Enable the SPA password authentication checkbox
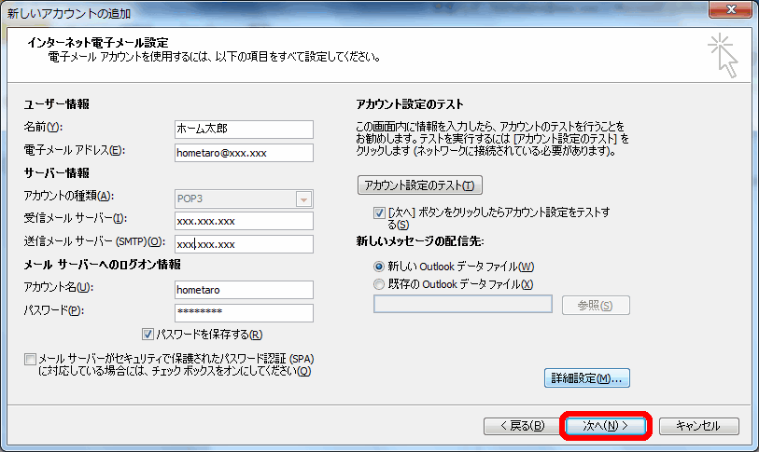The image size is (759, 452). click(x=30, y=359)
